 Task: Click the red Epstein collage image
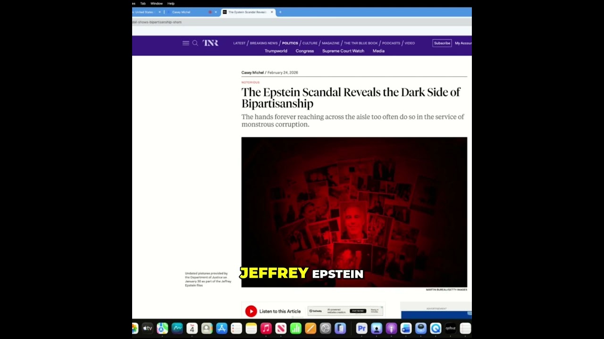click(x=354, y=212)
